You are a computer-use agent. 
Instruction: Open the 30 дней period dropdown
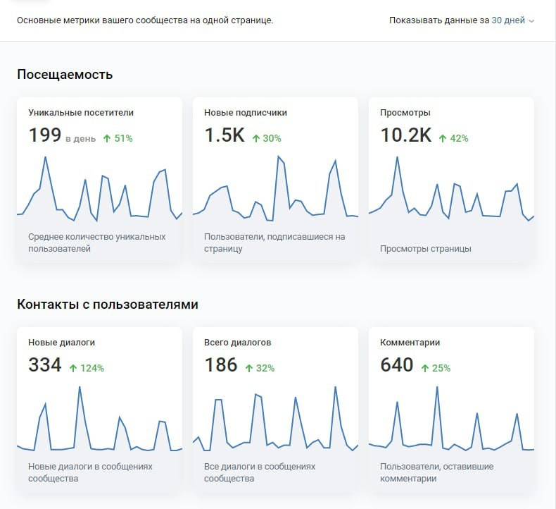point(508,20)
